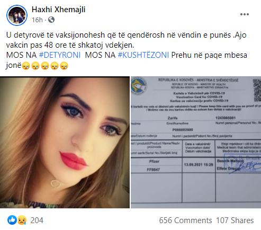
Task: Open the Haxhi Xhemajli profile name link
Action: point(58,10)
